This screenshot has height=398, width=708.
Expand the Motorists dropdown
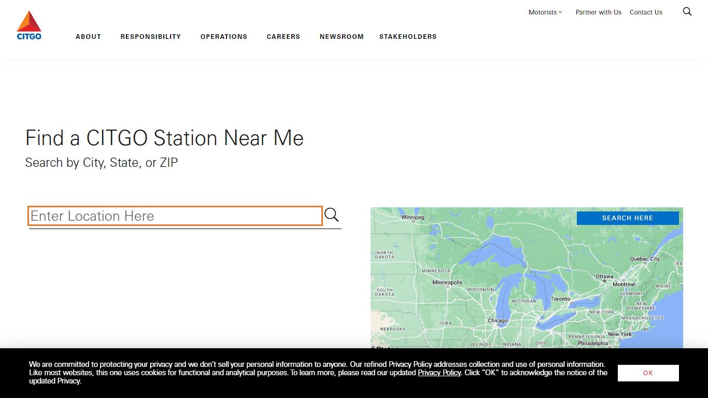[x=545, y=12]
